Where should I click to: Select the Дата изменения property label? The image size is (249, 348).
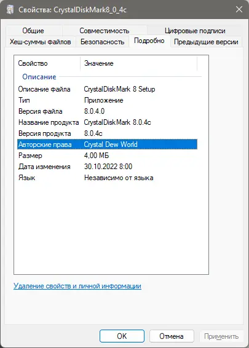point(44,167)
